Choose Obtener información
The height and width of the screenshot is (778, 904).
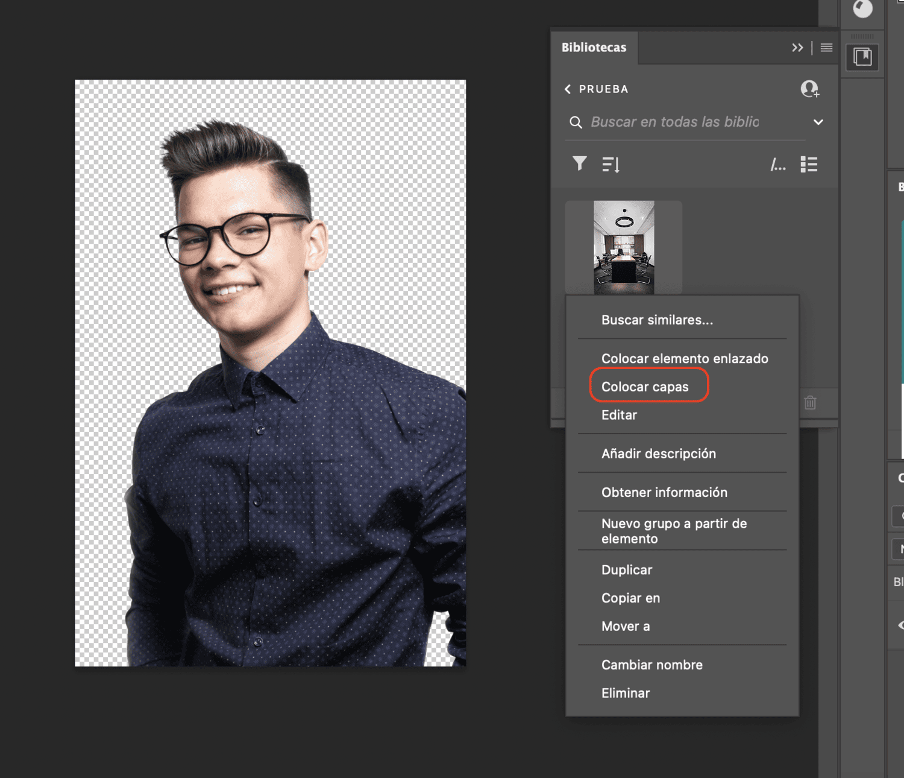pyautogui.click(x=664, y=493)
